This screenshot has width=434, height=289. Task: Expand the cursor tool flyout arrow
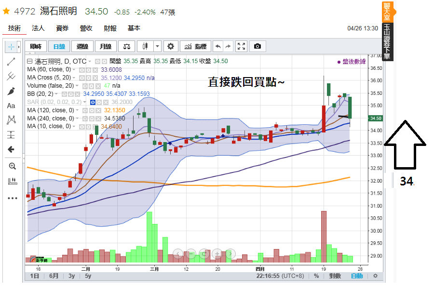click(19, 47)
